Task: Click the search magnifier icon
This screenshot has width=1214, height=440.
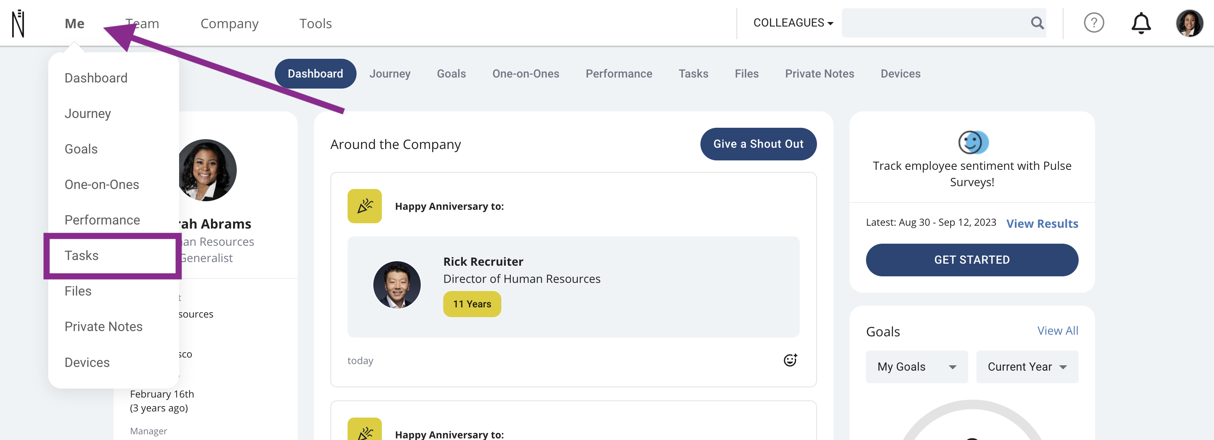Action: [1037, 22]
